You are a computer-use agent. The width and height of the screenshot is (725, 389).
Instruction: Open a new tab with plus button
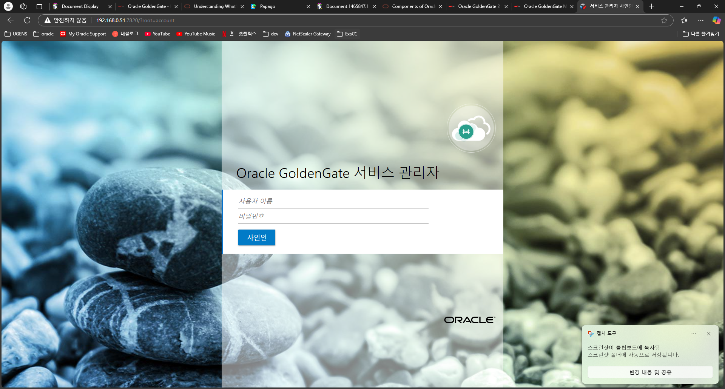click(x=651, y=6)
